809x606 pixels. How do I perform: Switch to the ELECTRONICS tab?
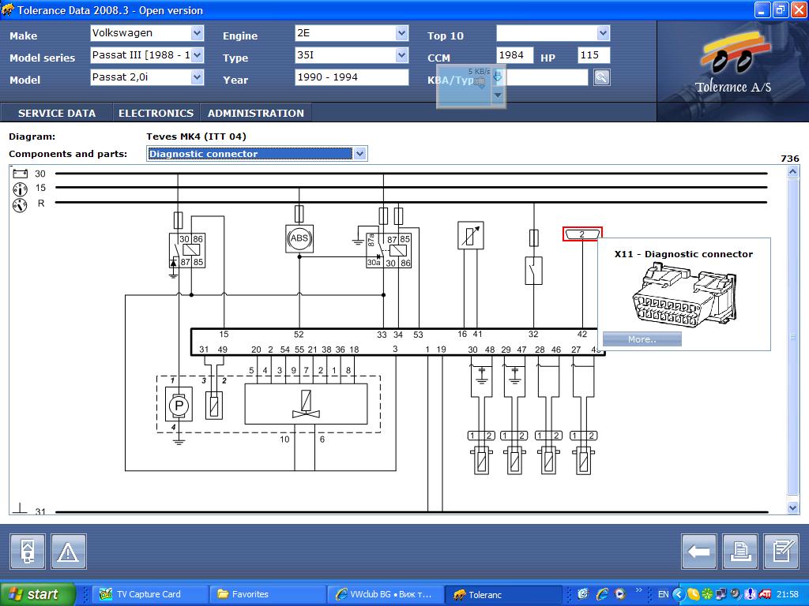[x=156, y=113]
